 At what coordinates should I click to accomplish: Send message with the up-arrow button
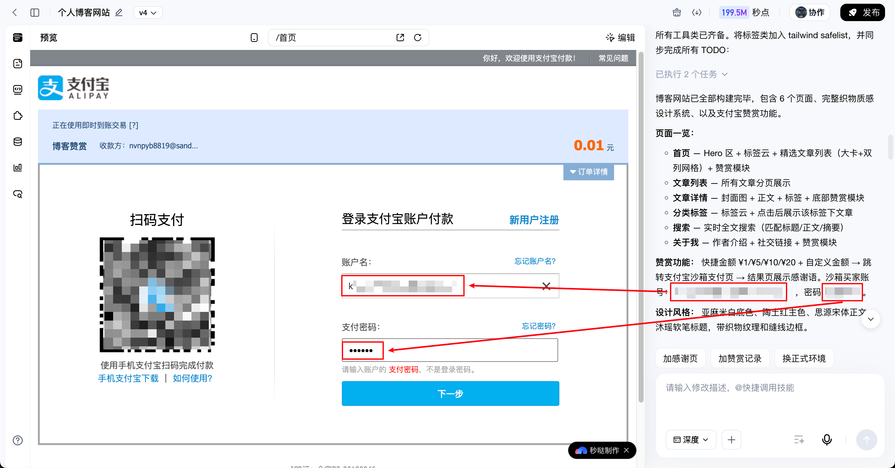click(866, 440)
